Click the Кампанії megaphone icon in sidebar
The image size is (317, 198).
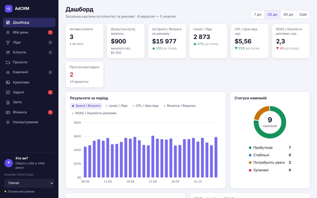[x=8, y=72]
